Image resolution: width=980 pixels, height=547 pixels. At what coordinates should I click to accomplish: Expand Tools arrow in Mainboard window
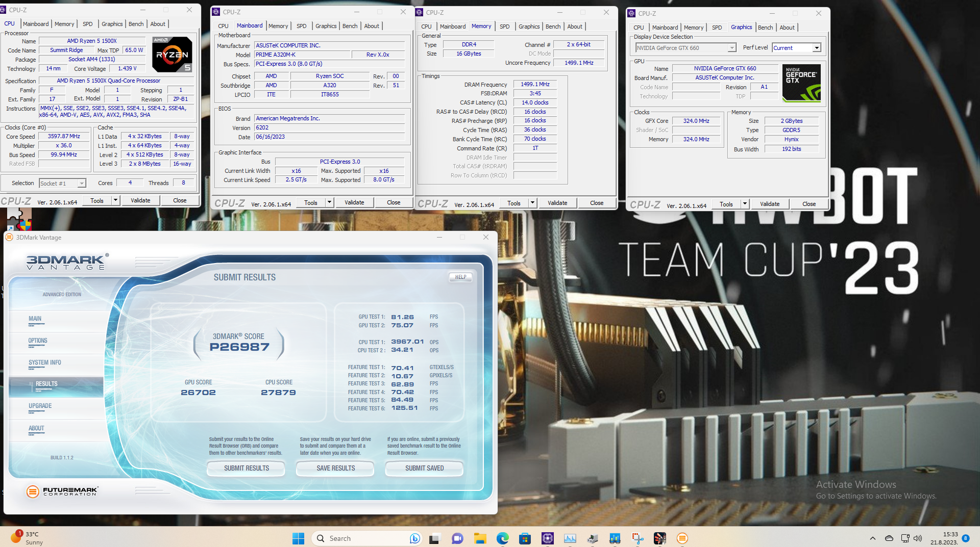(330, 202)
